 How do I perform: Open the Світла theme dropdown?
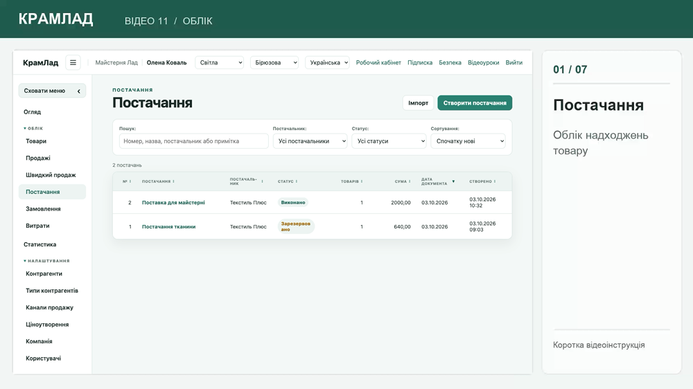coord(220,63)
